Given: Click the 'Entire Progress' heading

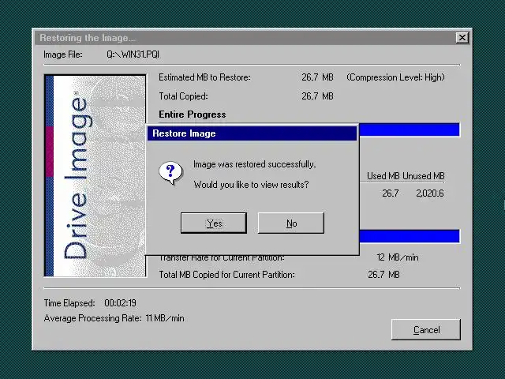Looking at the screenshot, I should coord(193,114).
